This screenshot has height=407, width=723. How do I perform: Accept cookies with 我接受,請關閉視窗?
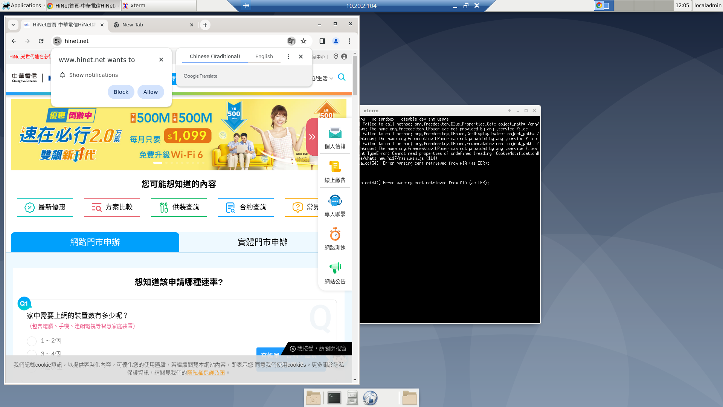318,349
